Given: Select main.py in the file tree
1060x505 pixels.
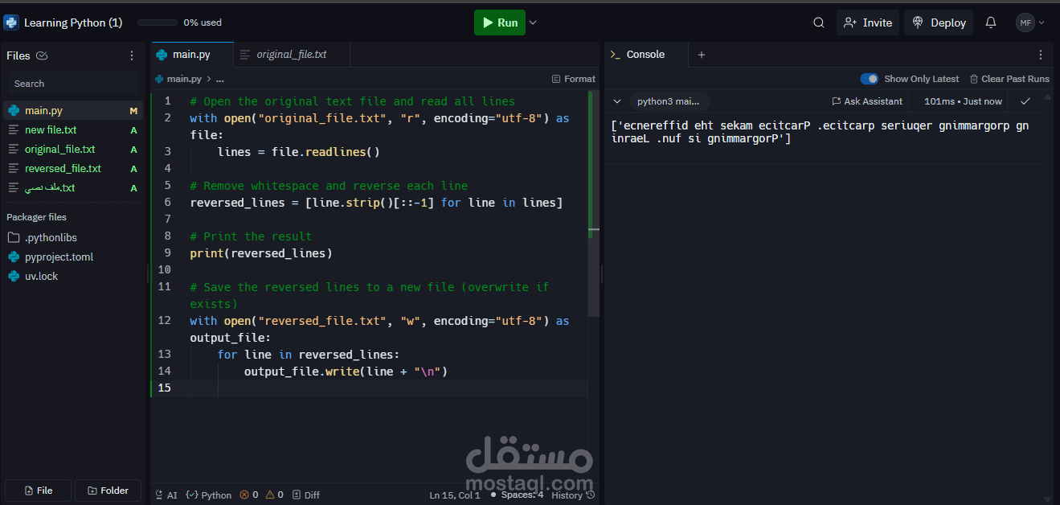Looking at the screenshot, I should pos(72,110).
